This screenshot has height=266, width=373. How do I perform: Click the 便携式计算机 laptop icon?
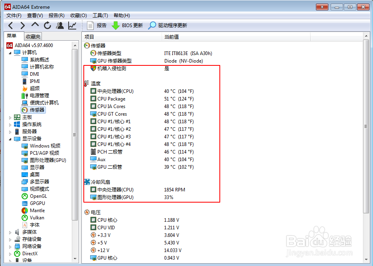coord(25,103)
